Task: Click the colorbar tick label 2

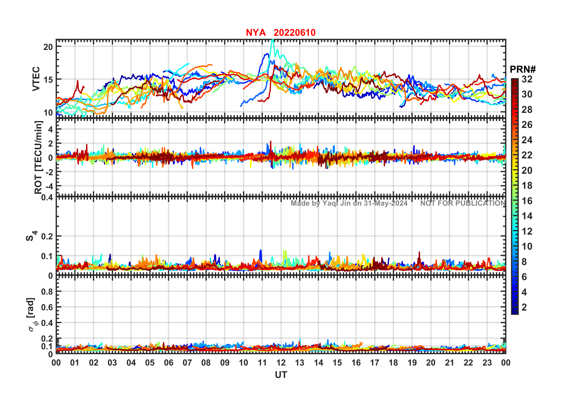Action: (x=524, y=307)
